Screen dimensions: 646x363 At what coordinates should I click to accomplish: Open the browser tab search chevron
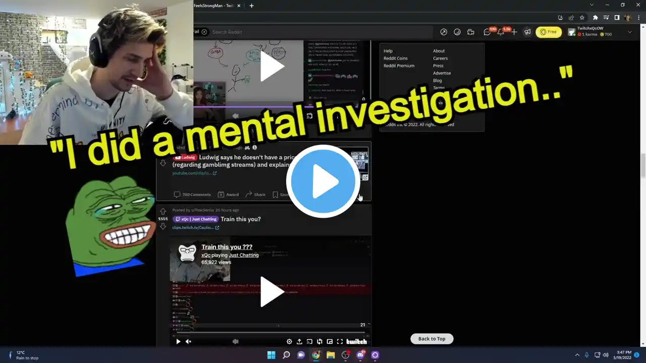[592, 5]
